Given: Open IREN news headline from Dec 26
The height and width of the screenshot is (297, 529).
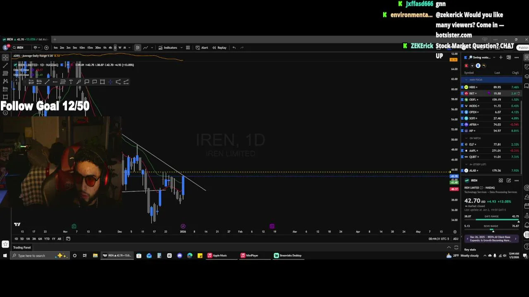Looking at the screenshot, I should (491, 239).
